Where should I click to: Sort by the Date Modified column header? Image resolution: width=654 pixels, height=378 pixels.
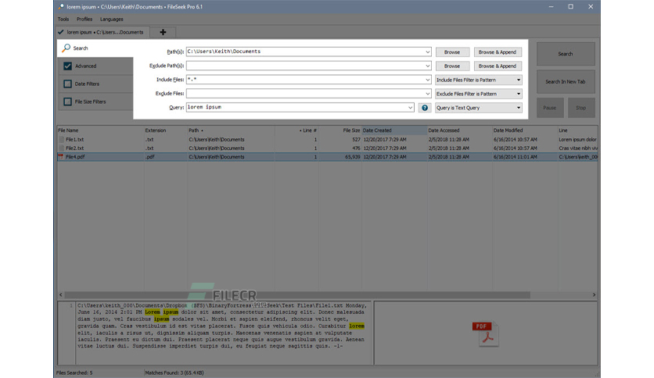point(525,130)
